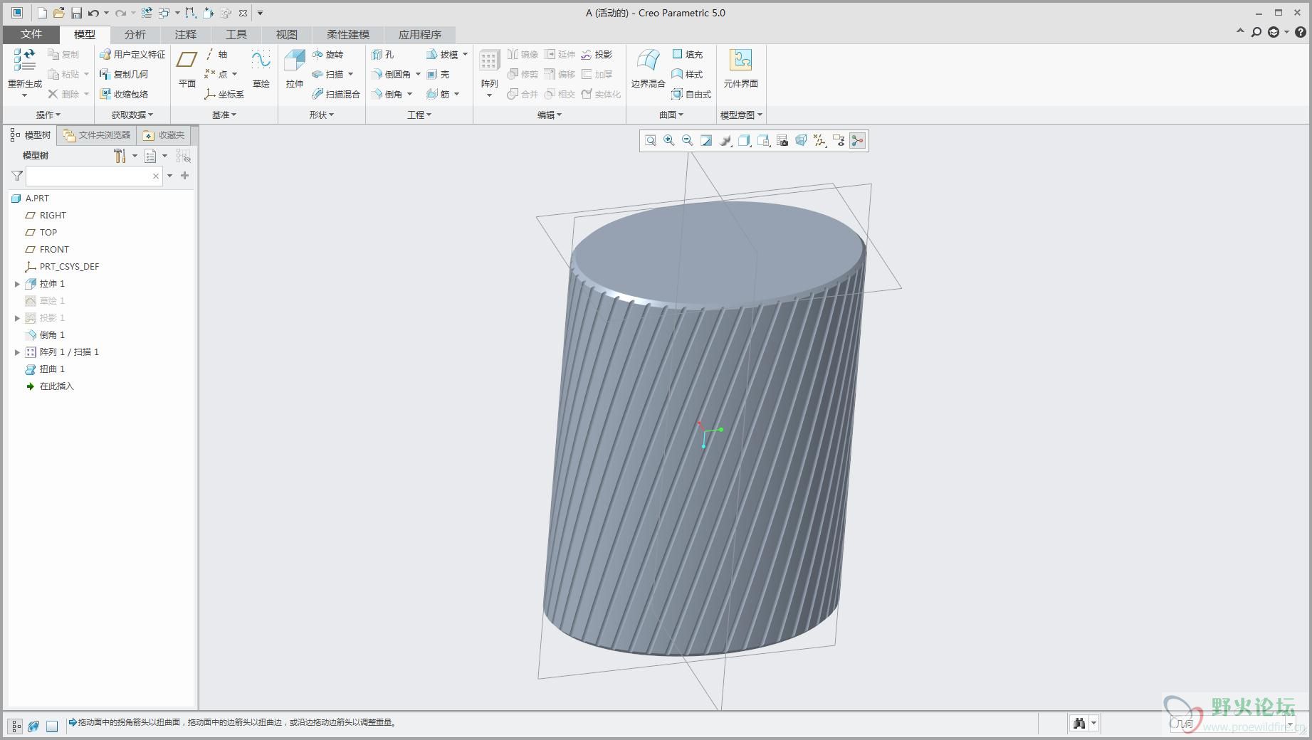
Task: Expand the 拉伸 1 tree node
Action: click(17, 284)
